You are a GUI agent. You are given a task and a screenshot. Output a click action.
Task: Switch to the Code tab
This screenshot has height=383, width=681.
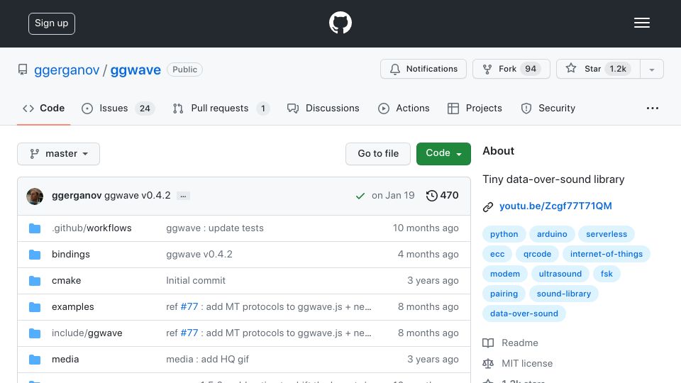pyautogui.click(x=43, y=108)
